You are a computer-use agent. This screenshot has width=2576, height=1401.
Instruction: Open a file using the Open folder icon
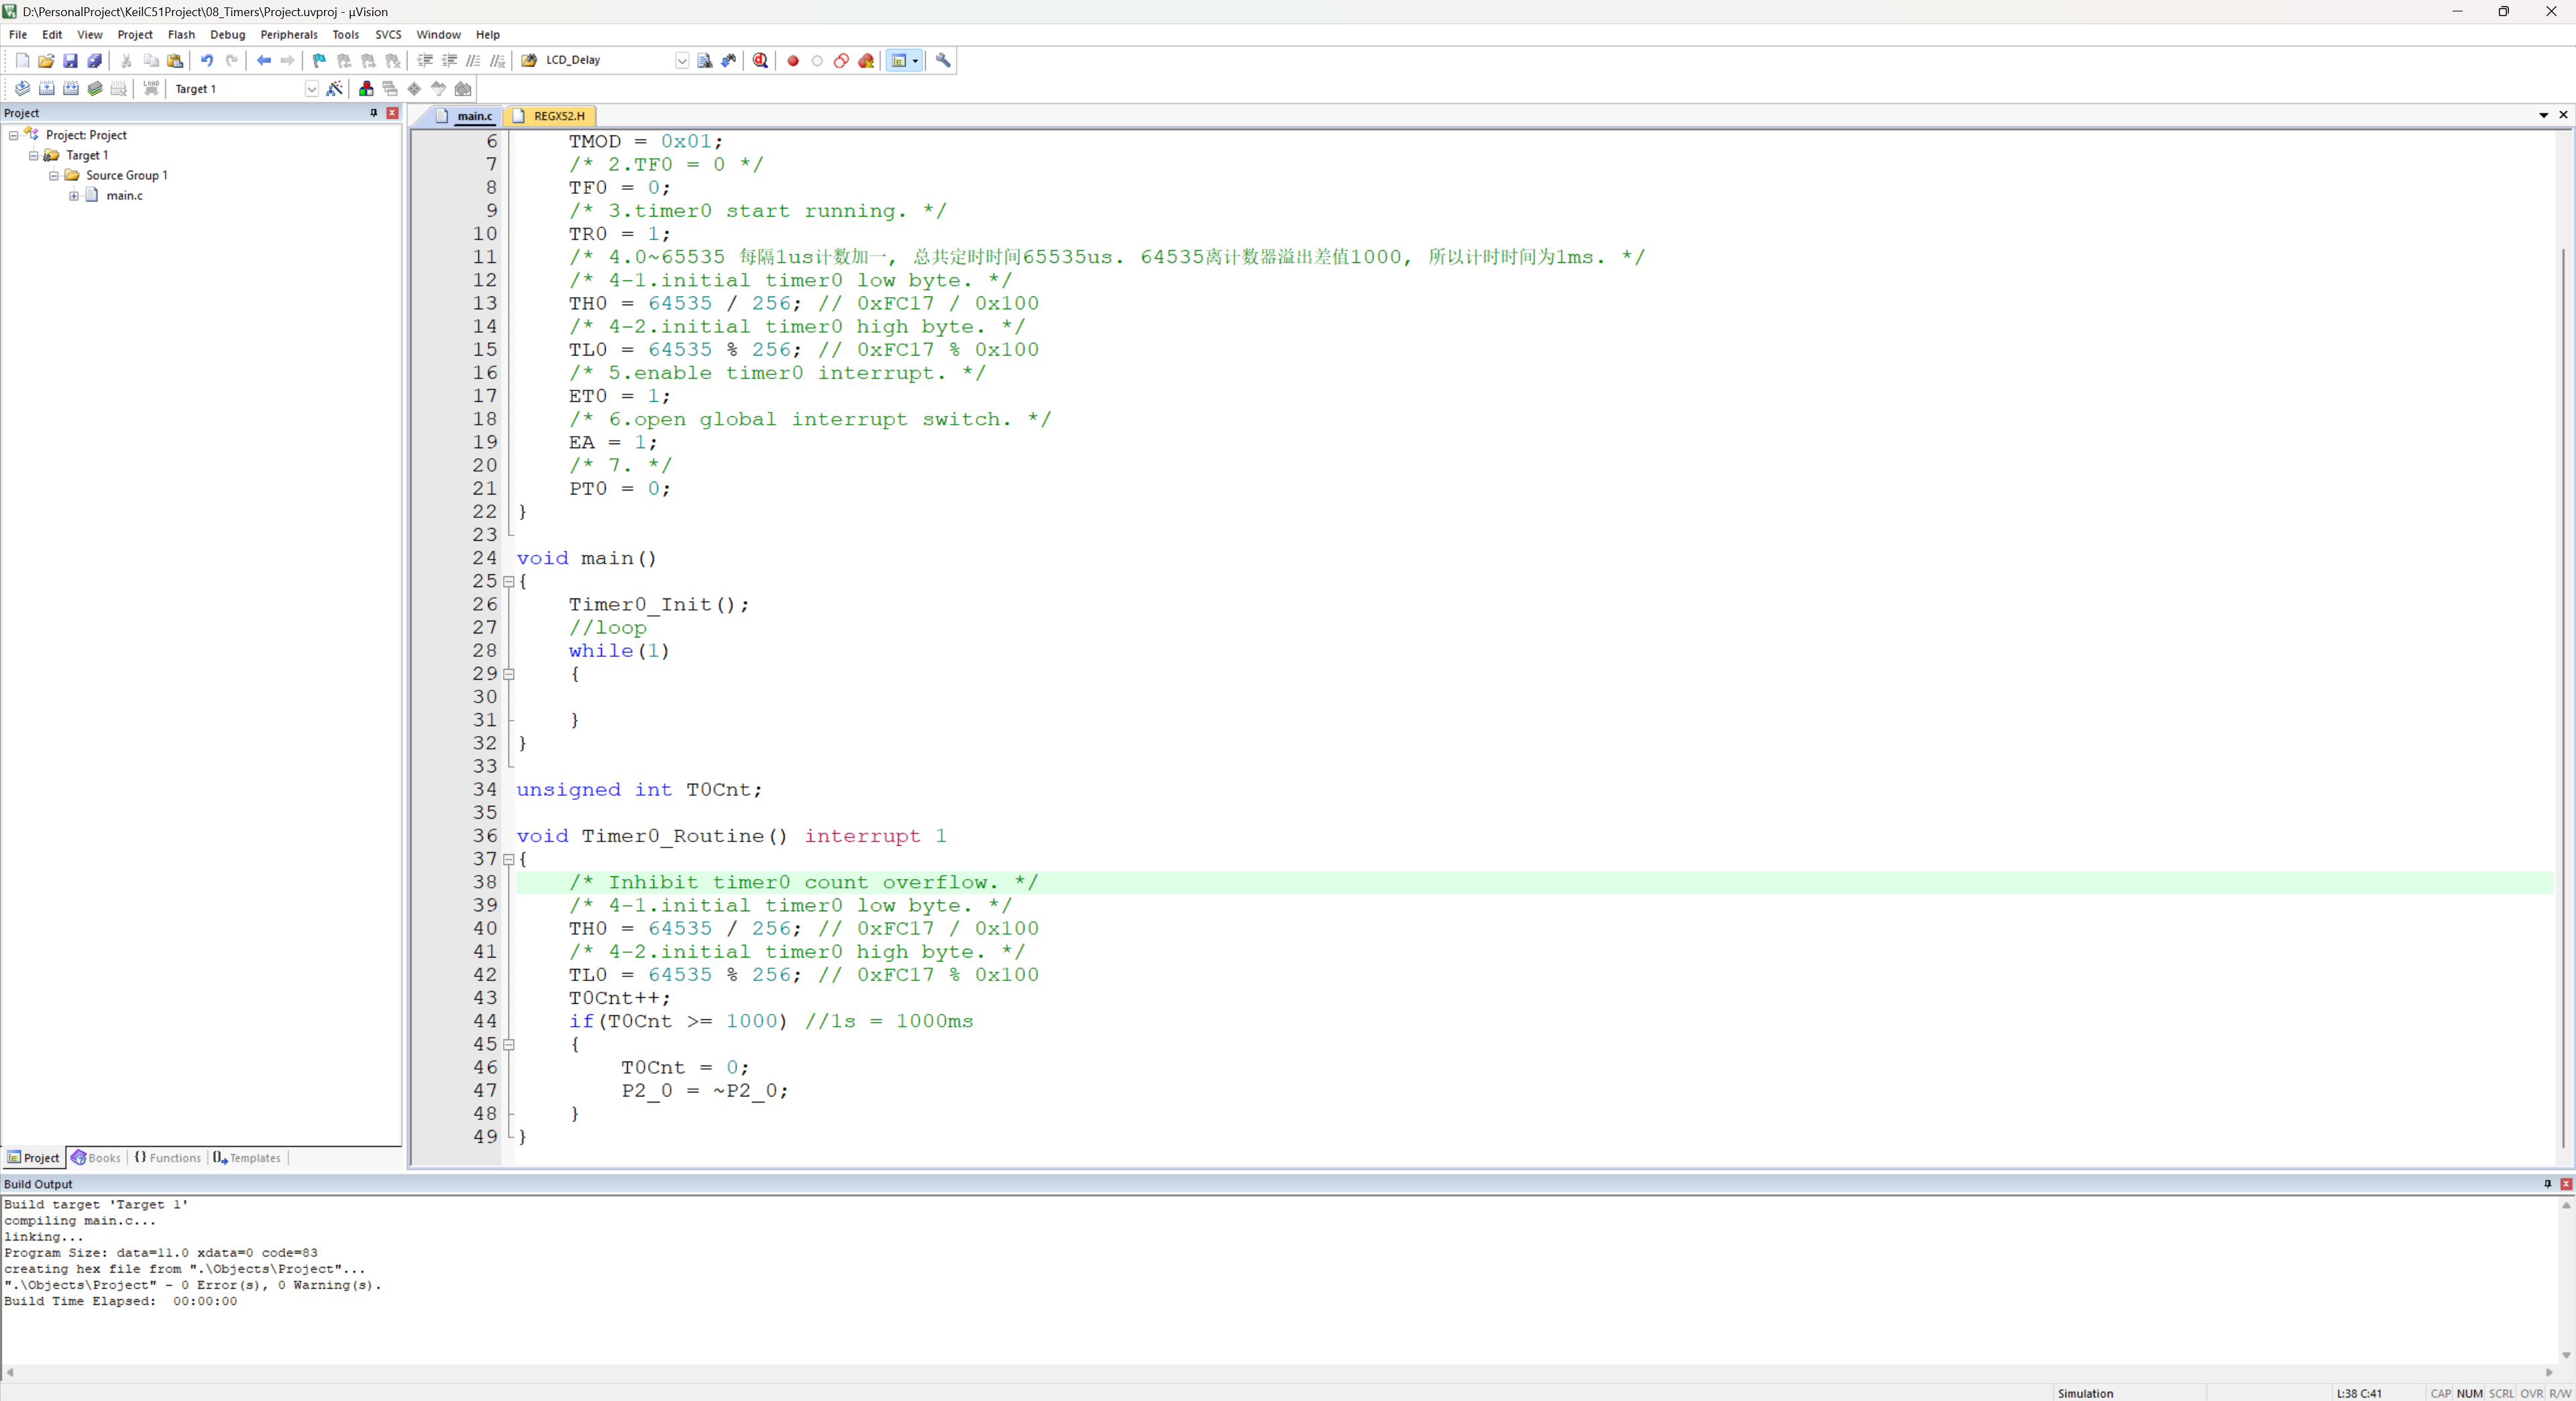point(46,60)
